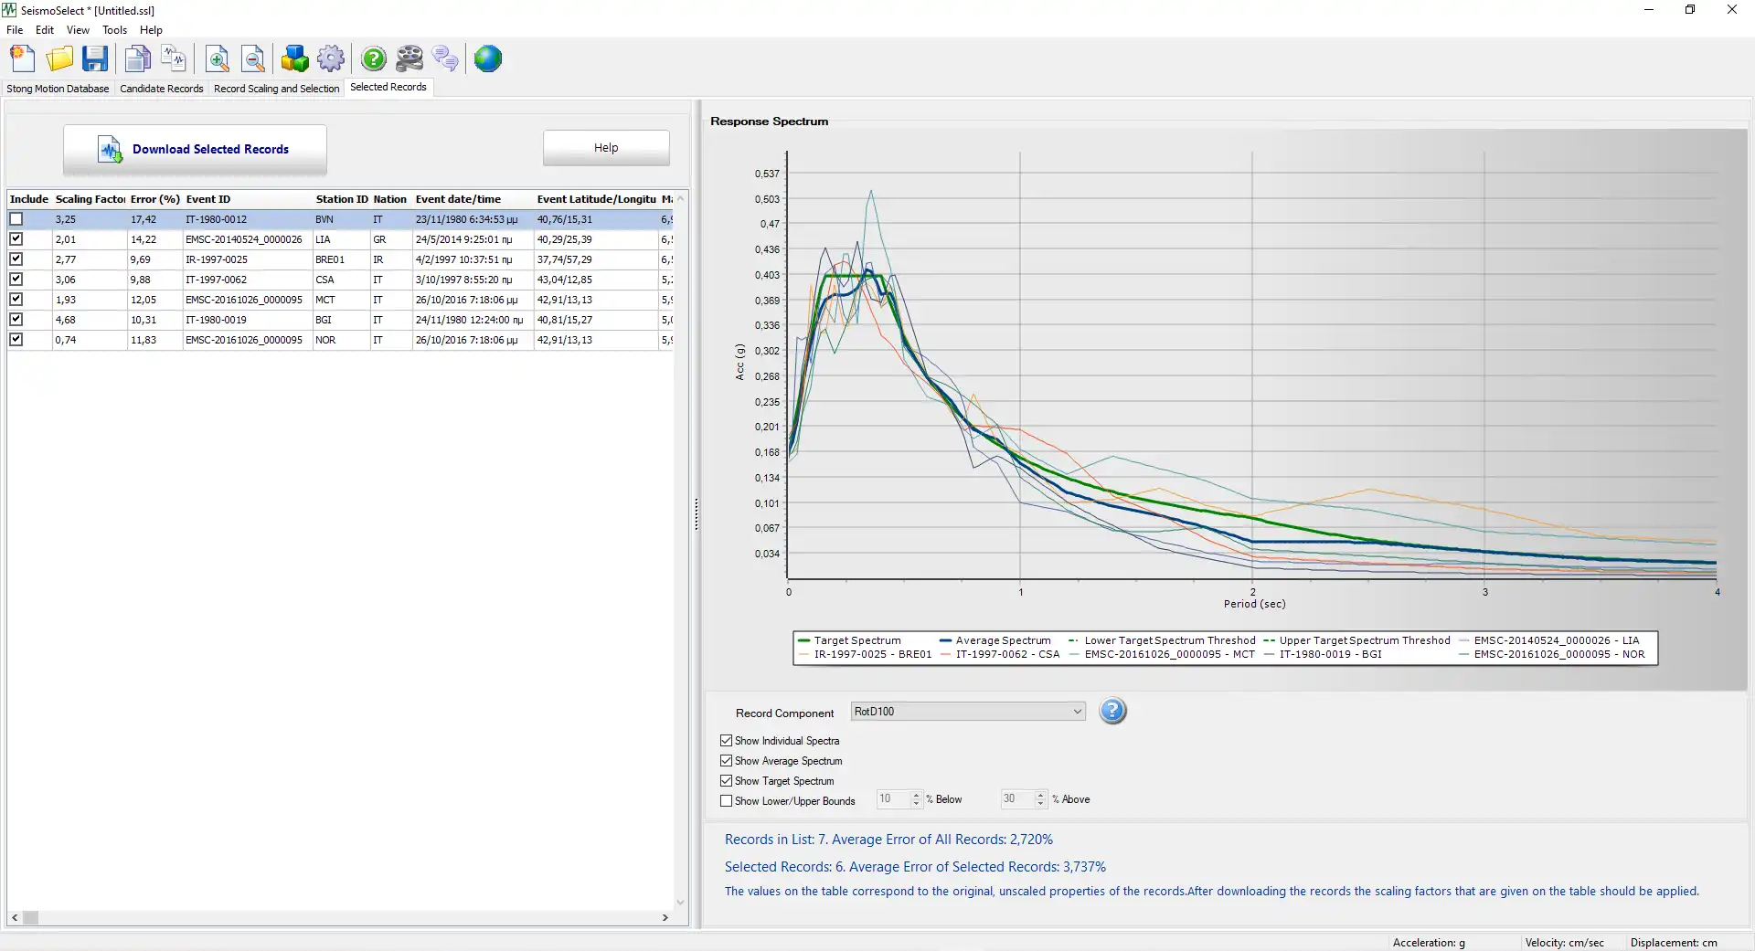Image resolution: width=1755 pixels, height=951 pixels.
Task: Disable Show Individual Spectra
Action: coord(727,741)
